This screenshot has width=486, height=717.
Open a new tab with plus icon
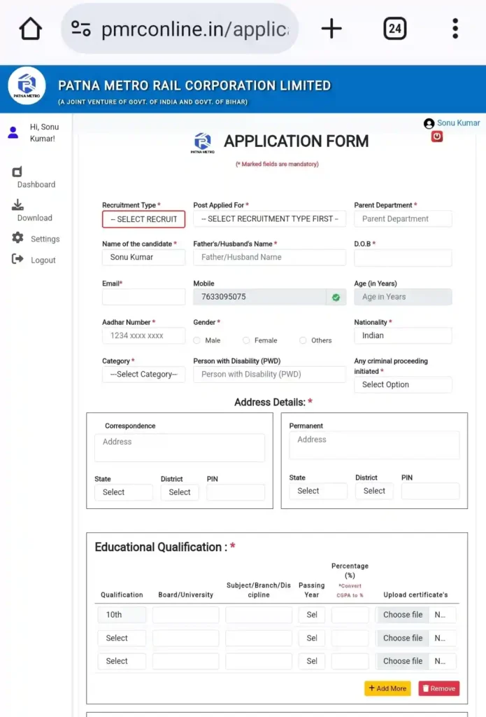331,29
